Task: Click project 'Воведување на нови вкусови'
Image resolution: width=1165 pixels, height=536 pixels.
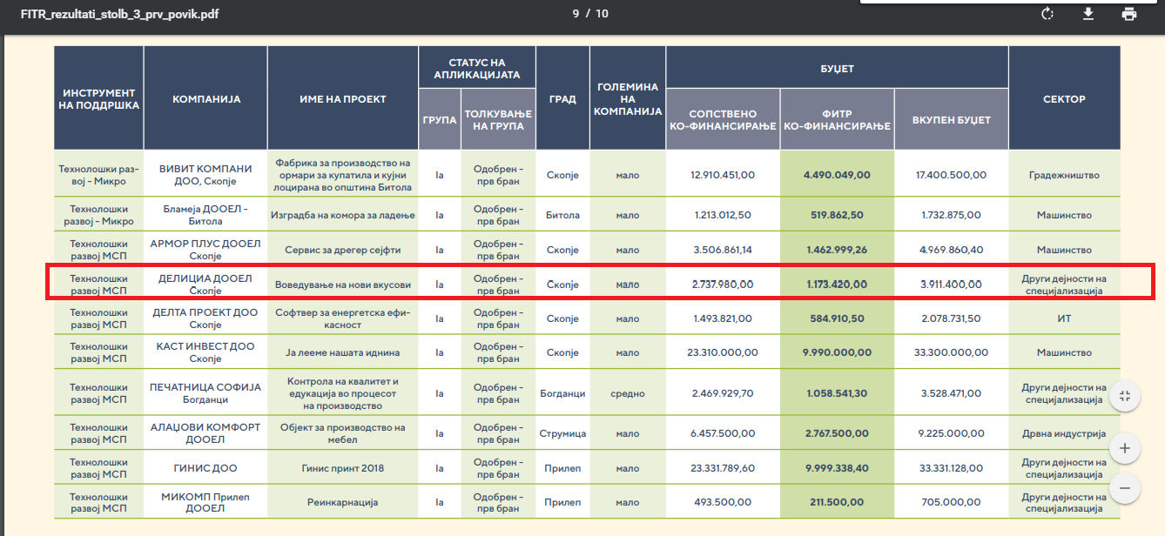Action: [343, 285]
